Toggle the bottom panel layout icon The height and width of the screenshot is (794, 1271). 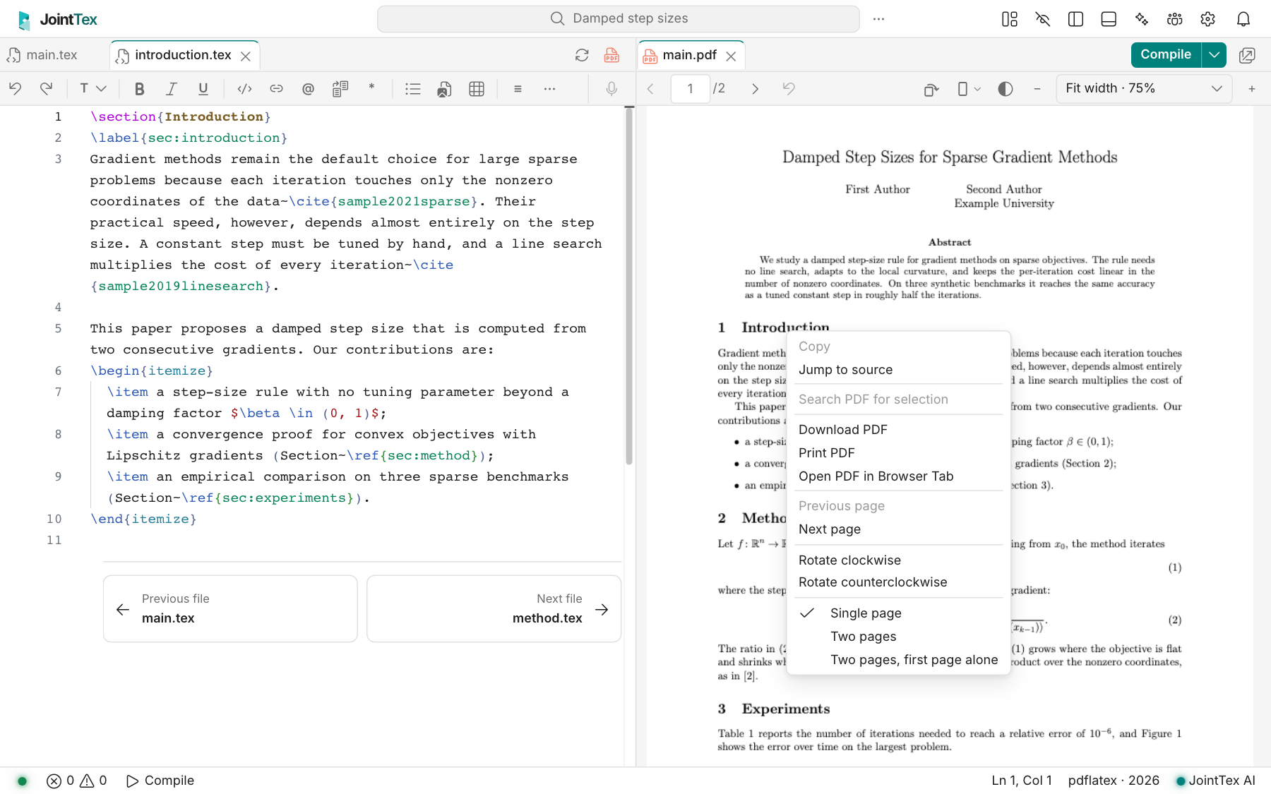tap(1109, 19)
